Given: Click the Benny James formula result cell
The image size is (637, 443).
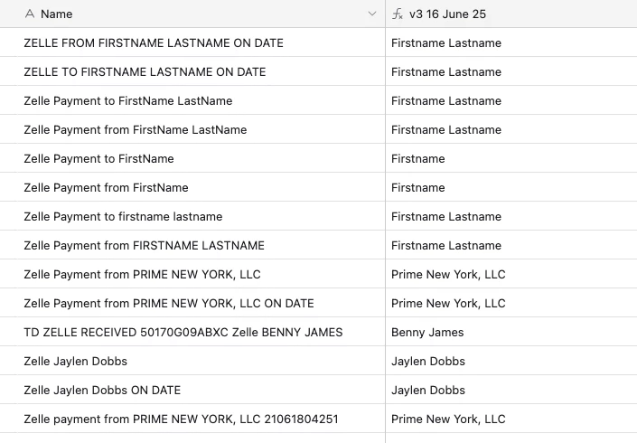Looking at the screenshot, I should click(x=511, y=332).
